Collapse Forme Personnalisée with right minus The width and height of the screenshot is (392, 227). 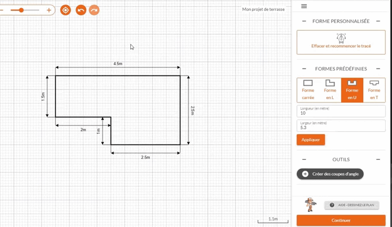378,21
